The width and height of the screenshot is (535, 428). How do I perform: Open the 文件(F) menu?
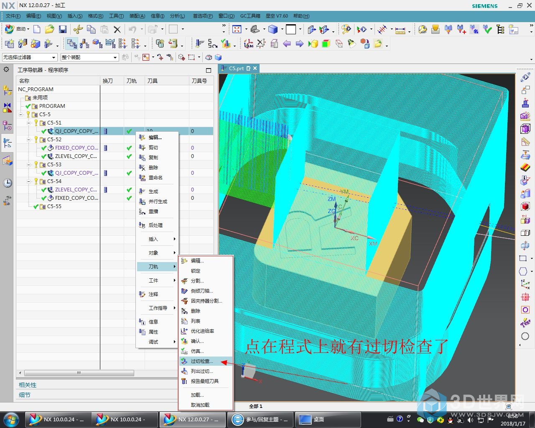pos(13,16)
